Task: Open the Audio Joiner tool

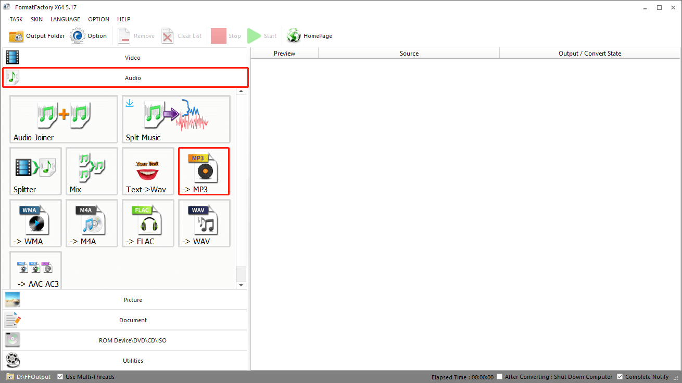Action: 64,119
